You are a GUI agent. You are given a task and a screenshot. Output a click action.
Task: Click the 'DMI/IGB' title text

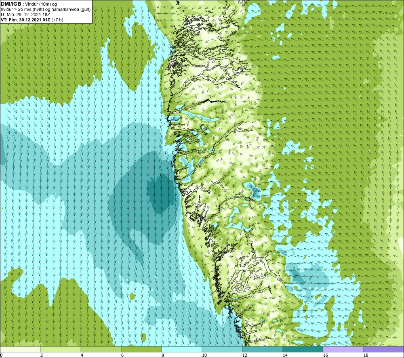point(11,4)
